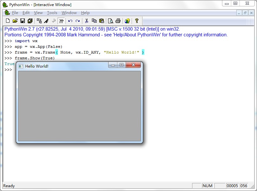The image size is (257, 191).
Task: Save the current file using the floppy disk icon
Action: click(23, 21)
